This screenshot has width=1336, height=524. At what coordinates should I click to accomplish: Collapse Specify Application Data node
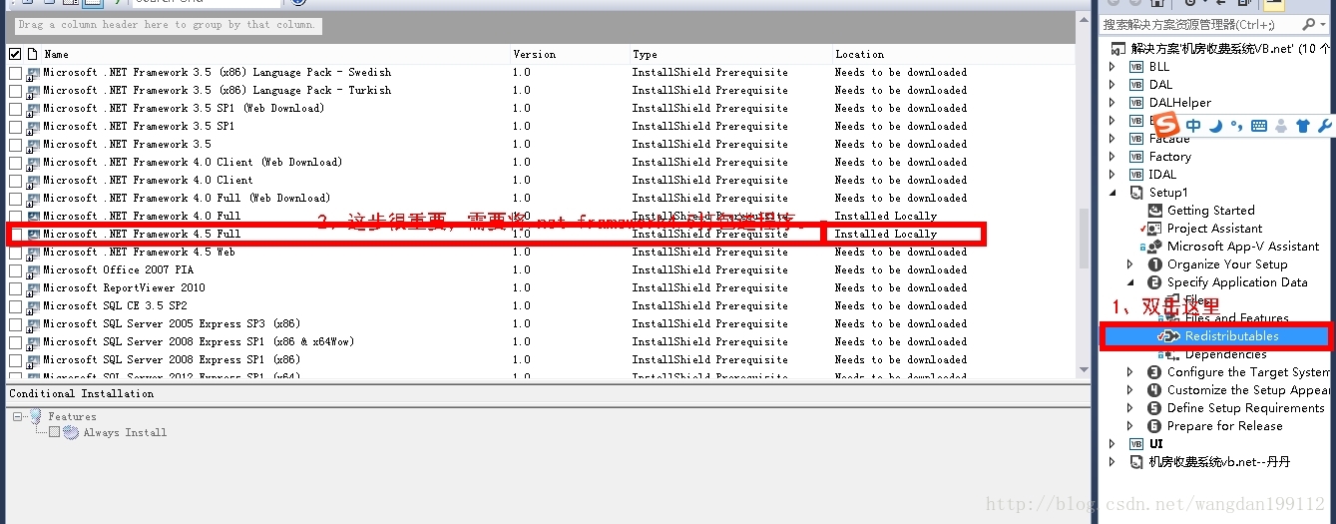[x=1130, y=282]
